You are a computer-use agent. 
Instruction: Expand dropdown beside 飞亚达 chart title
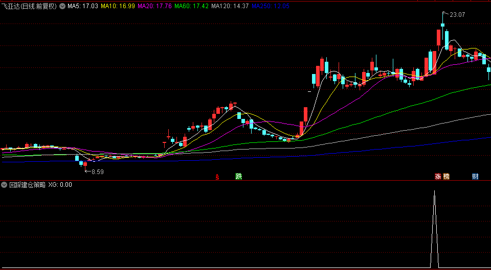coord(62,6)
